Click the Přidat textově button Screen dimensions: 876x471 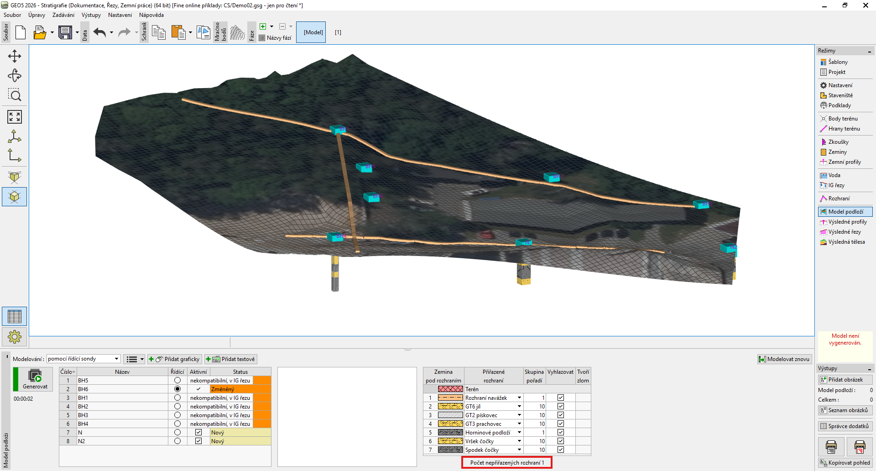(231, 359)
